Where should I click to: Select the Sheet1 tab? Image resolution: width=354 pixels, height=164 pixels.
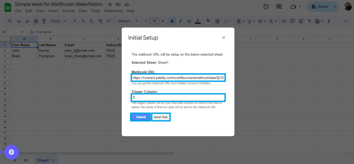click(x=46, y=160)
